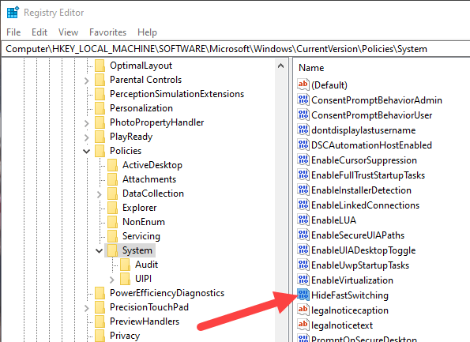
Task: Select the (Default) value name
Action: (329, 85)
